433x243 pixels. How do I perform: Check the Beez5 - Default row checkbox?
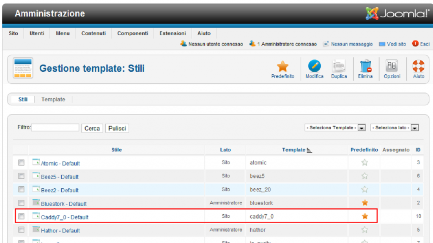[x=21, y=176]
